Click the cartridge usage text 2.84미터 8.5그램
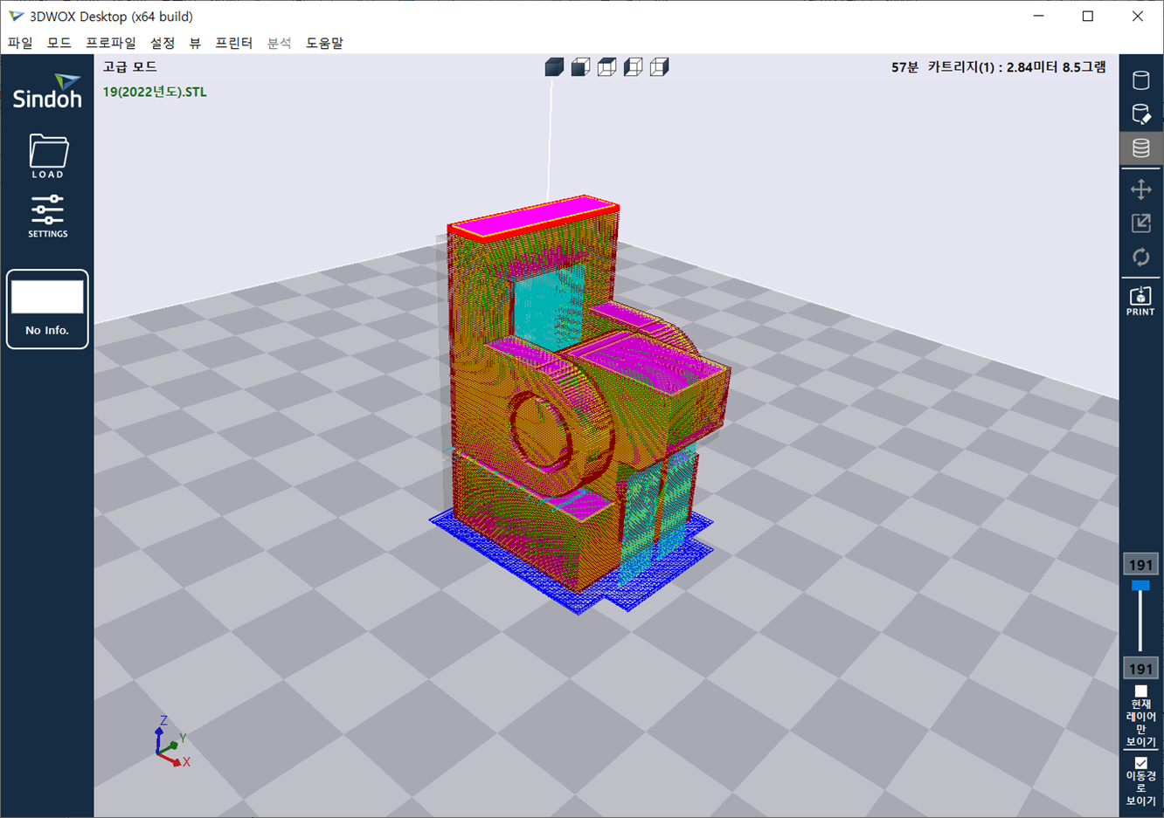 1057,67
